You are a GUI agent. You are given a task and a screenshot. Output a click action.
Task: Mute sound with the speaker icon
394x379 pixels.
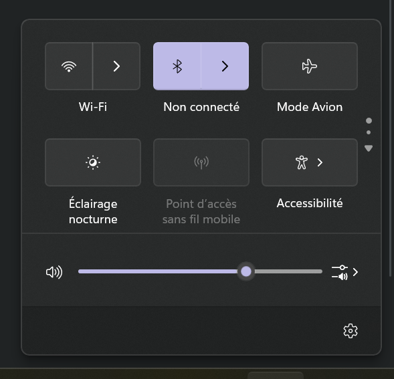click(54, 272)
